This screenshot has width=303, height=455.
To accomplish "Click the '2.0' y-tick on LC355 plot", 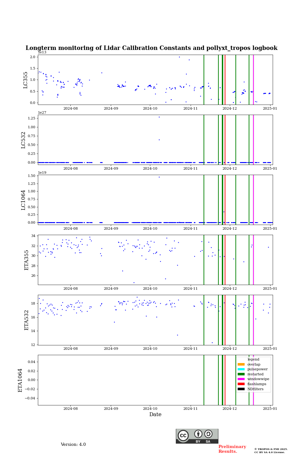I will 33,57.
